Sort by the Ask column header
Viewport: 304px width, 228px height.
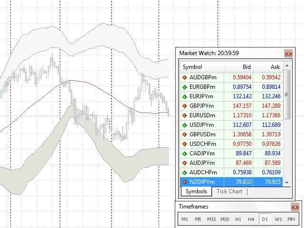pyautogui.click(x=268, y=67)
